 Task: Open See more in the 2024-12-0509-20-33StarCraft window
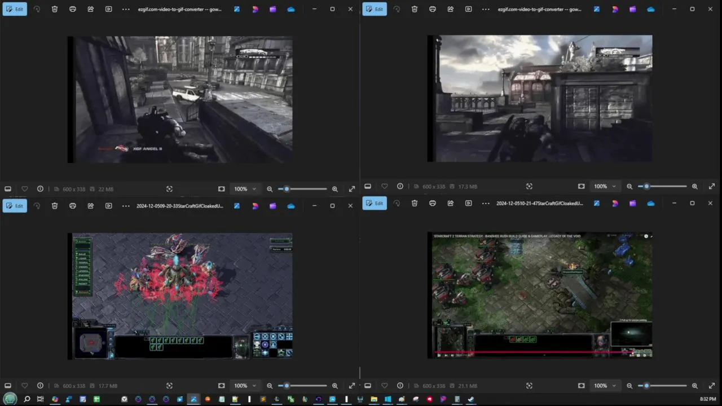[x=126, y=206]
